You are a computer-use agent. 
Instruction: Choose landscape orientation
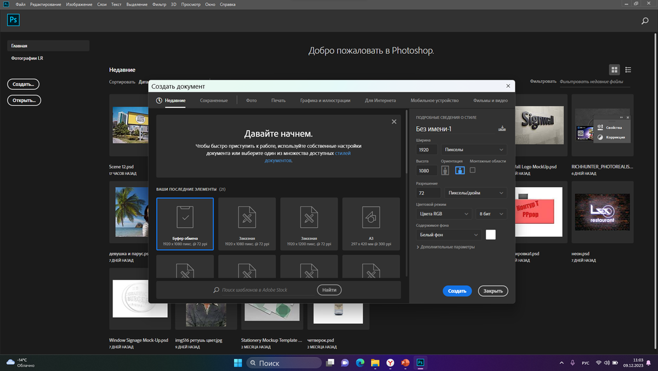pyautogui.click(x=460, y=170)
